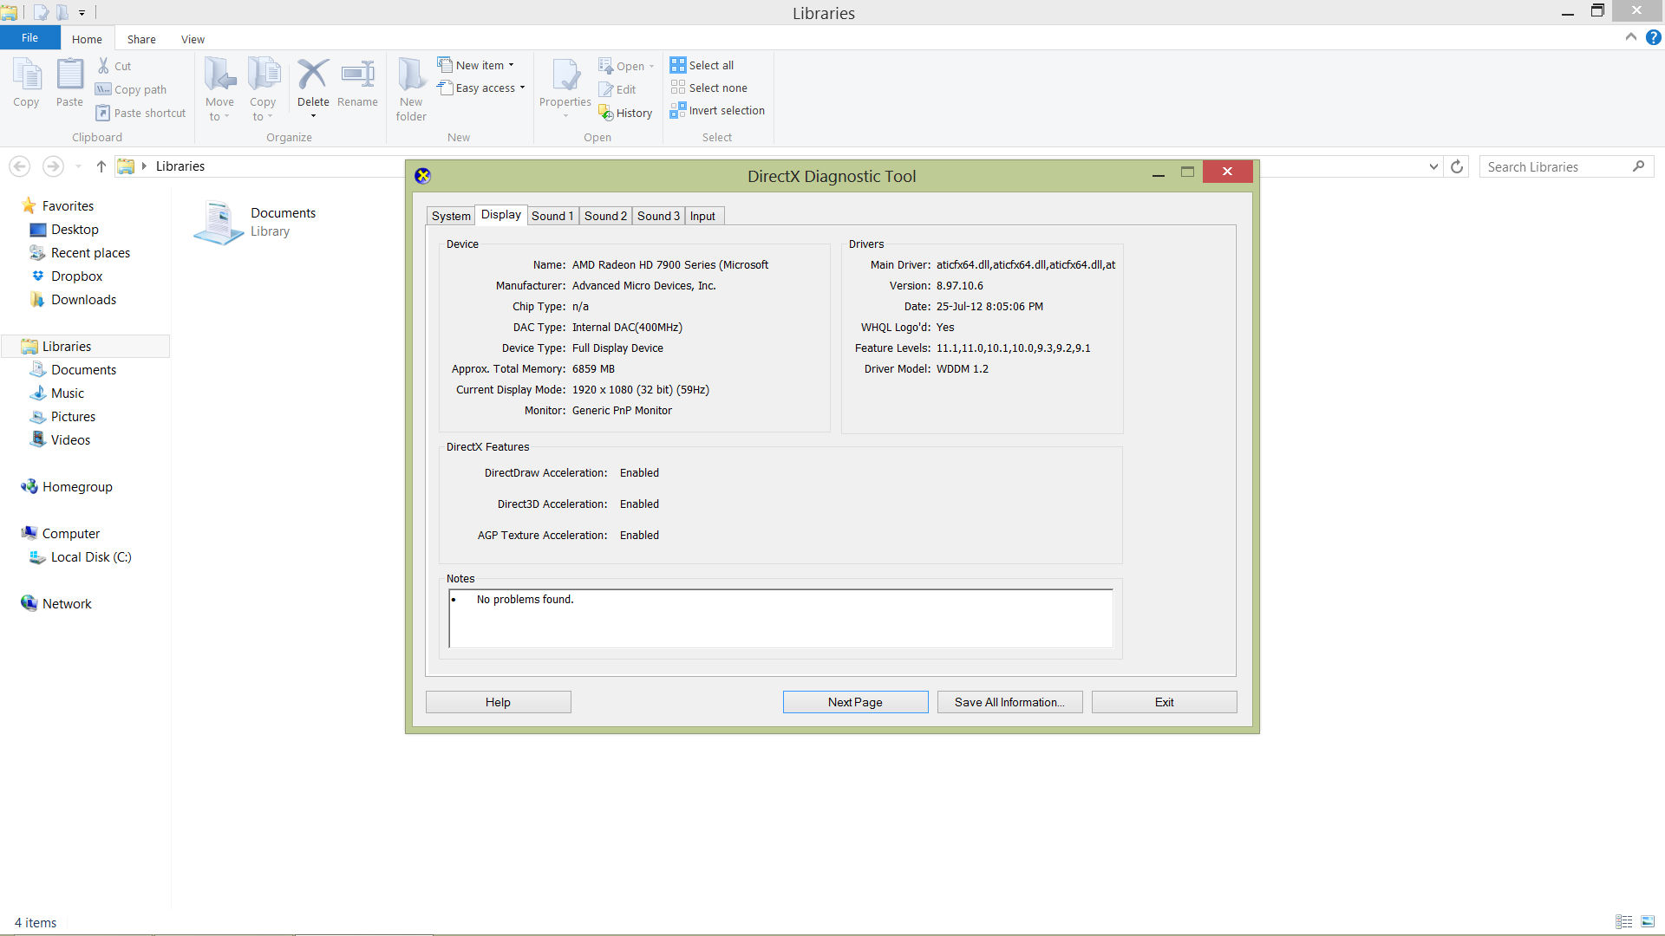Switch to details view icon in status bar
Viewport: 1665px width, 936px height.
pyautogui.click(x=1624, y=922)
